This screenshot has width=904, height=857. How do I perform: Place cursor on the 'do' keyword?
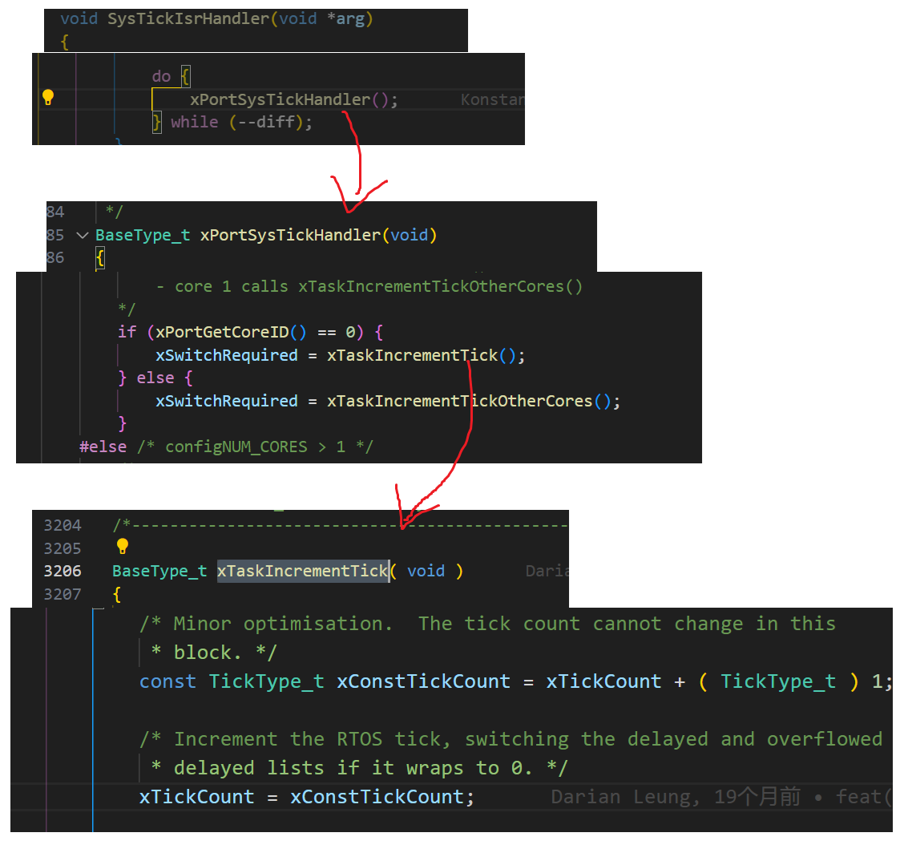click(x=161, y=77)
